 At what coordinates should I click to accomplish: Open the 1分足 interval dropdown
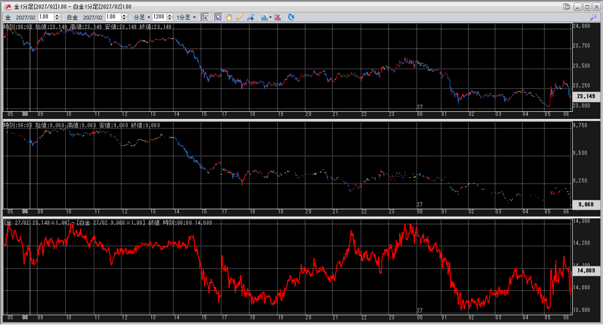click(186, 17)
